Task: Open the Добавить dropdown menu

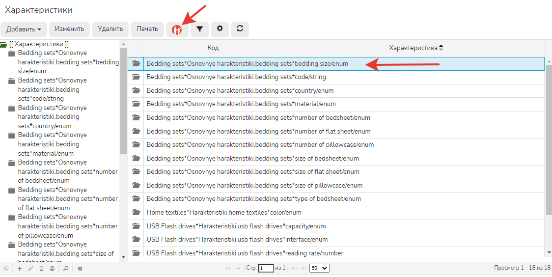Action: [x=24, y=29]
